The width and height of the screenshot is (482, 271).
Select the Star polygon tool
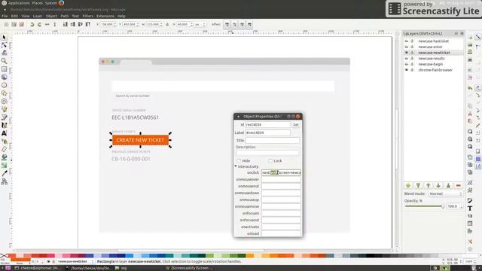pos(4,93)
